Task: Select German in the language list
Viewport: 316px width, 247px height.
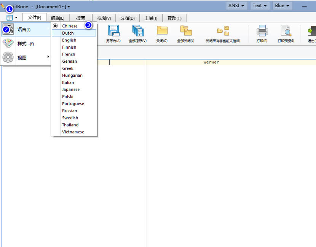Action: click(69, 61)
